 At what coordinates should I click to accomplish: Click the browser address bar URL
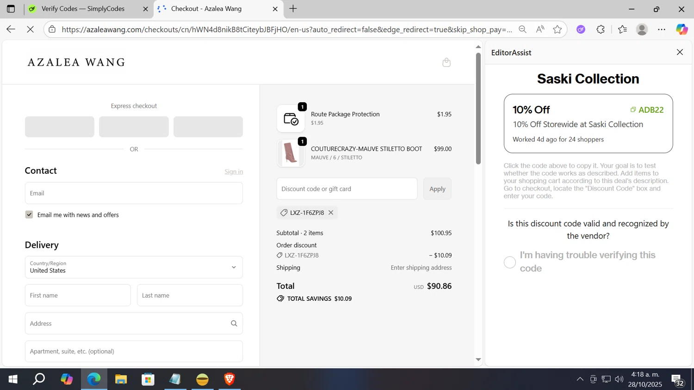tap(287, 30)
